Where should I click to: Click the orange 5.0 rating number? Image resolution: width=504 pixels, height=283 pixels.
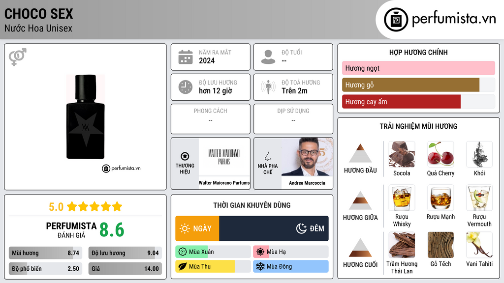point(56,207)
